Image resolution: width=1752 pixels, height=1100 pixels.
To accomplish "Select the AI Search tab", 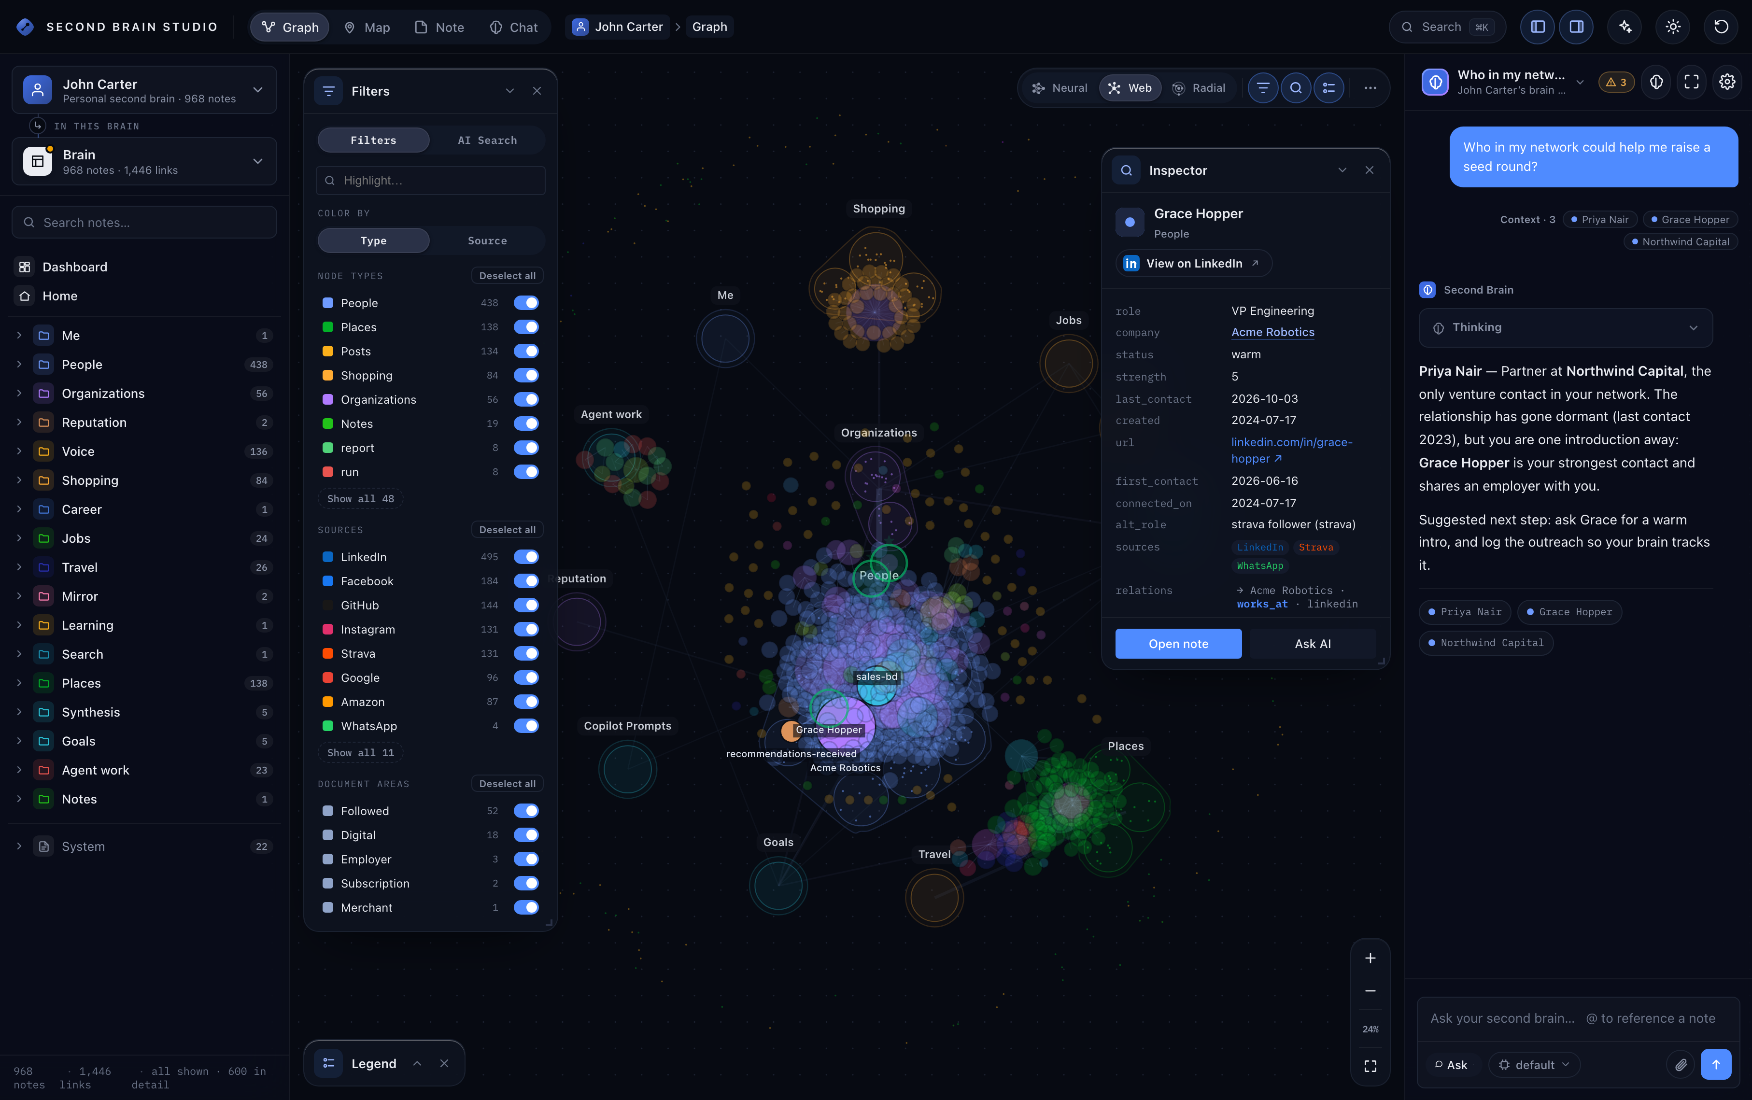I will pyautogui.click(x=487, y=140).
